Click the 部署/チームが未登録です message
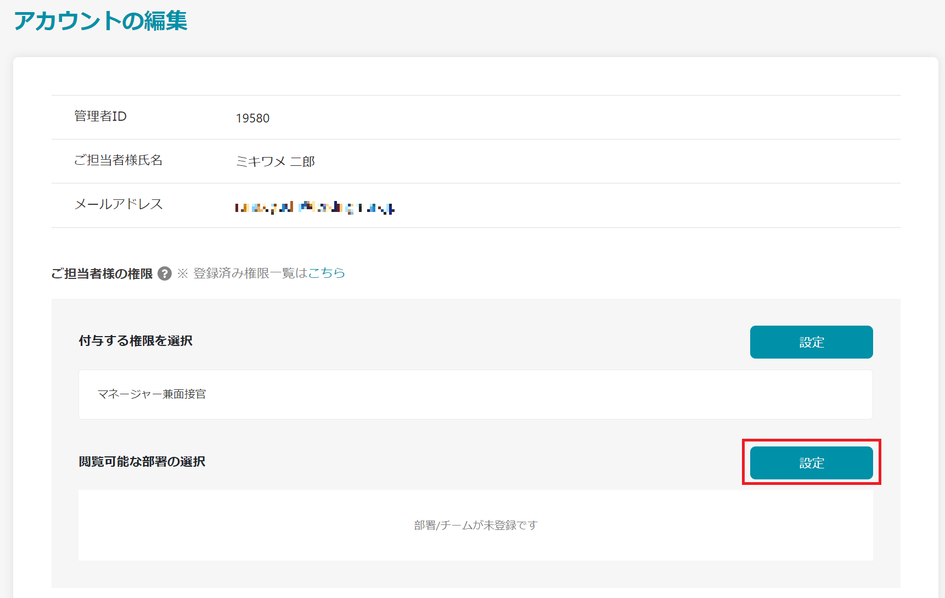 click(475, 525)
